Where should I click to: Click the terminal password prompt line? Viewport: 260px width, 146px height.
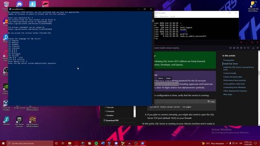32,63
